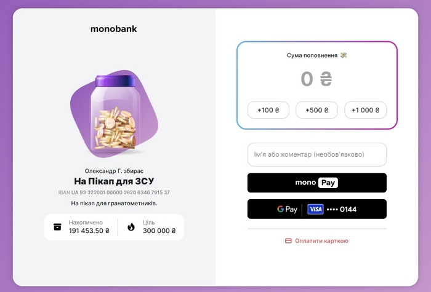Add 500 ₴ to the amount
Screen dimensions: 431x292
pos(316,110)
